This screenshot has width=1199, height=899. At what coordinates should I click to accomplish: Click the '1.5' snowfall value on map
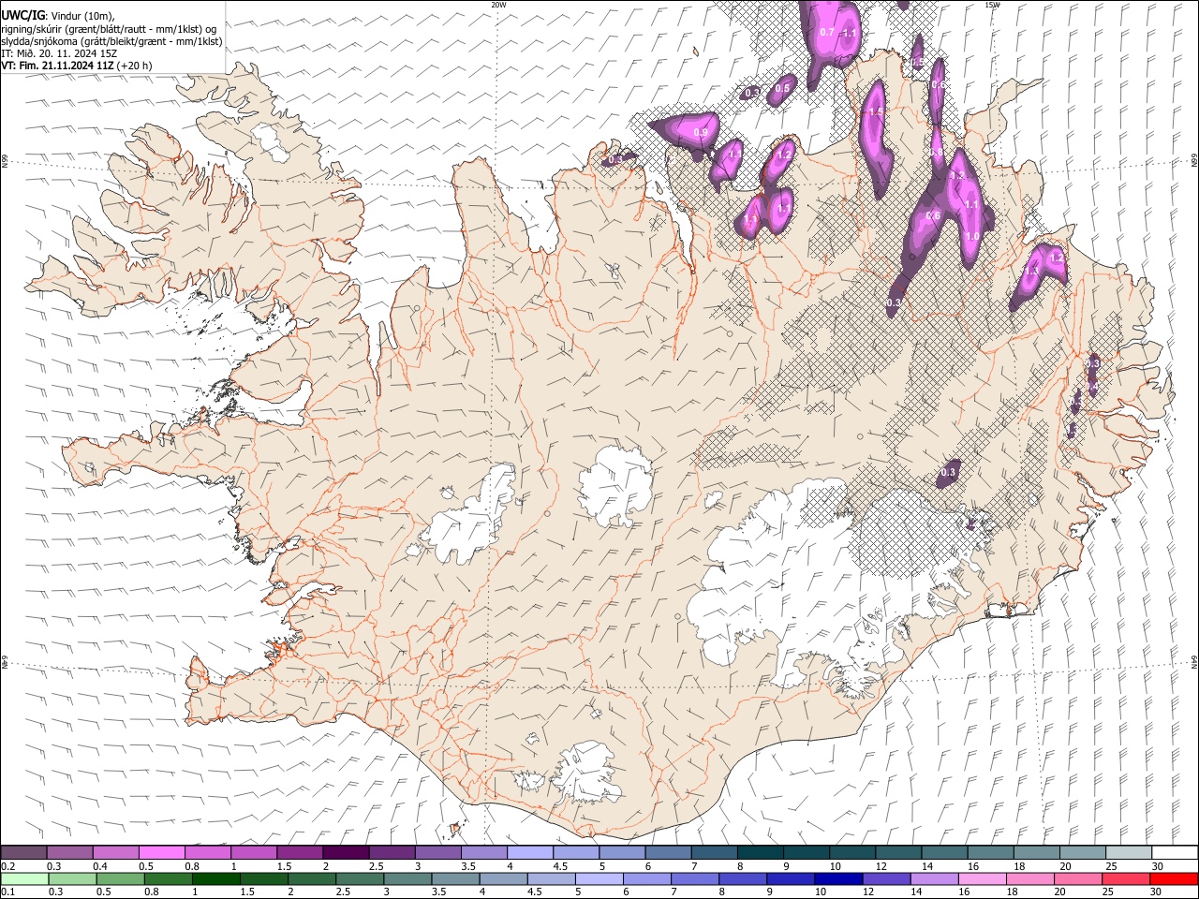click(877, 111)
